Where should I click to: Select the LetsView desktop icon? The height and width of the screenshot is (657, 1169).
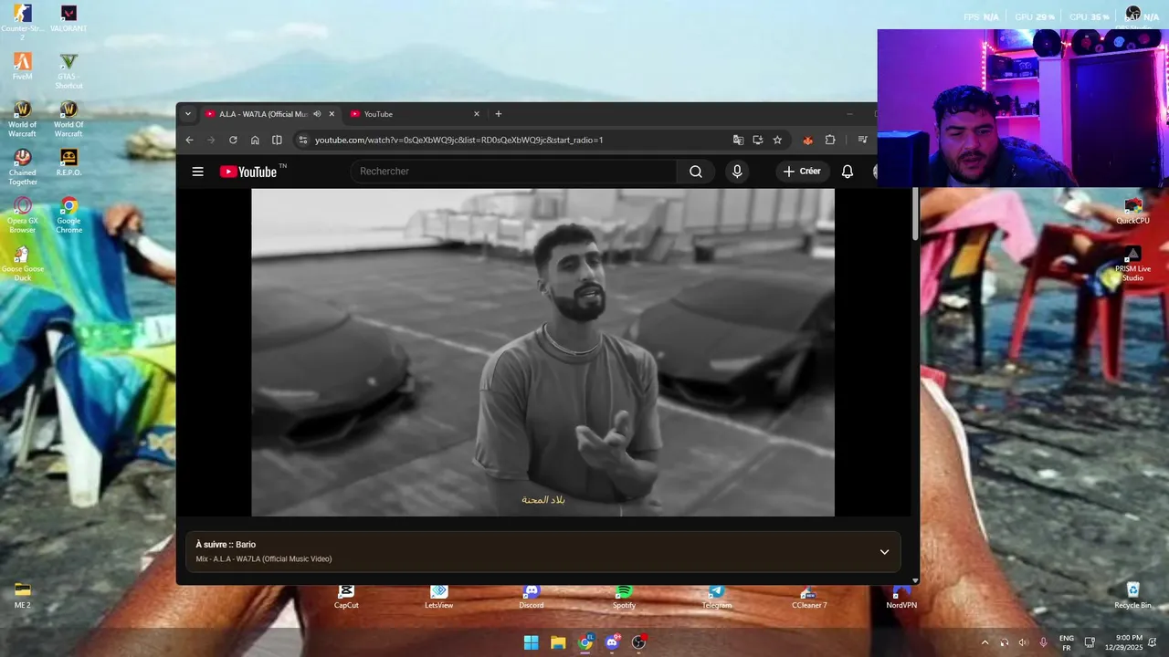[x=438, y=597]
